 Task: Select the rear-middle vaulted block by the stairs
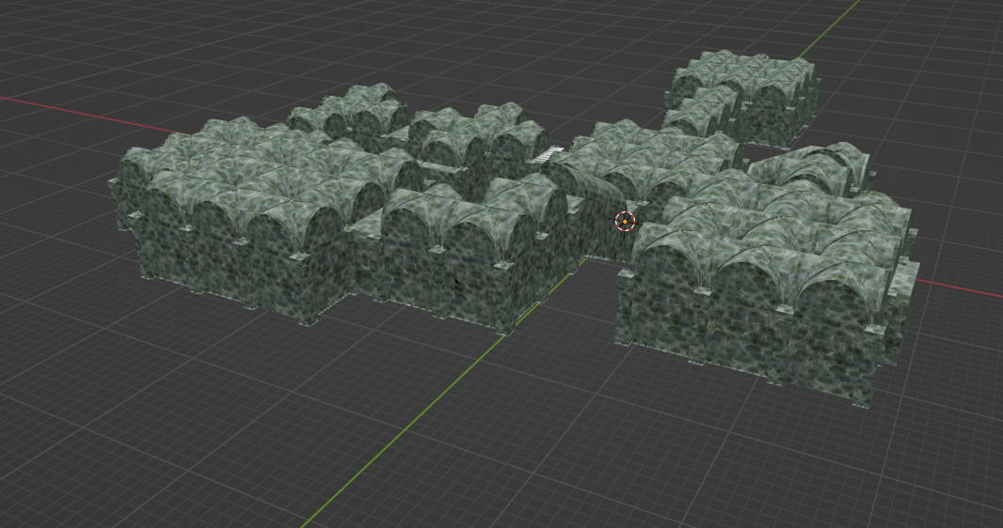click(x=466, y=136)
